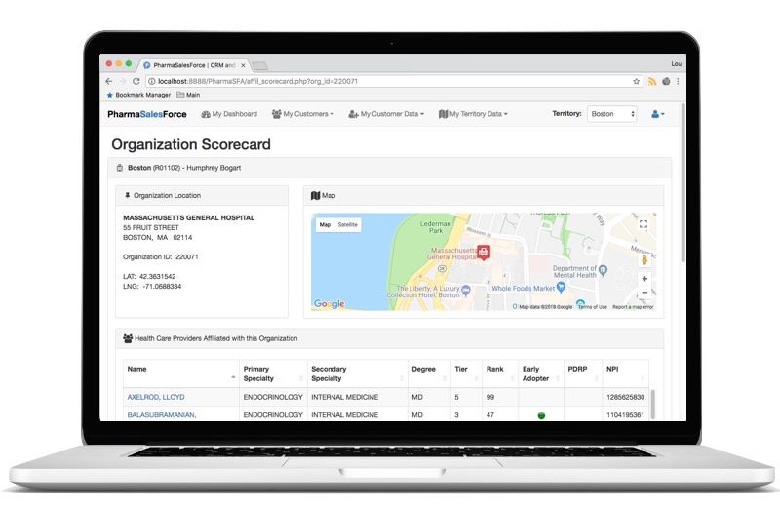The height and width of the screenshot is (510, 780).
Task: Open Chrome three-dot menu
Action: tap(678, 81)
